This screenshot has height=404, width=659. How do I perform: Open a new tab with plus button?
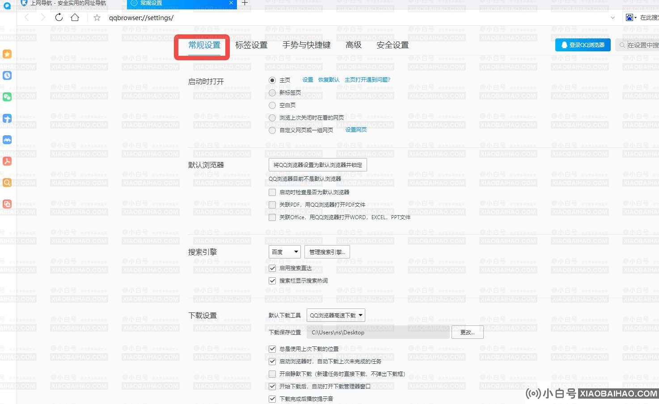245,3
